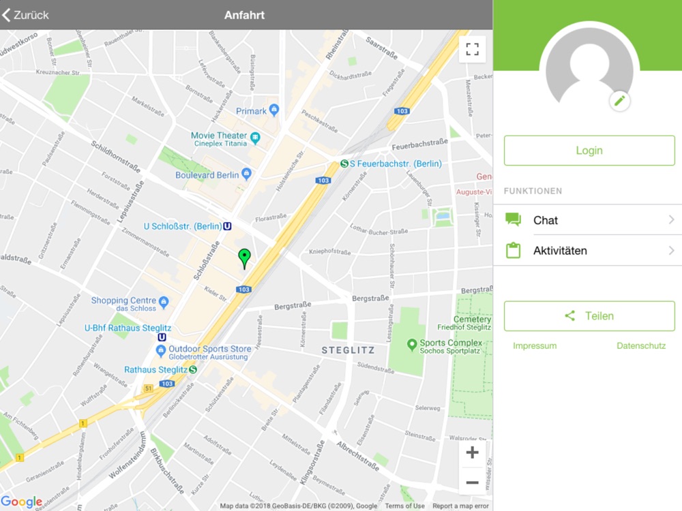Image resolution: width=682 pixels, height=511 pixels.
Task: Toggle fullscreen map view
Action: [x=472, y=49]
